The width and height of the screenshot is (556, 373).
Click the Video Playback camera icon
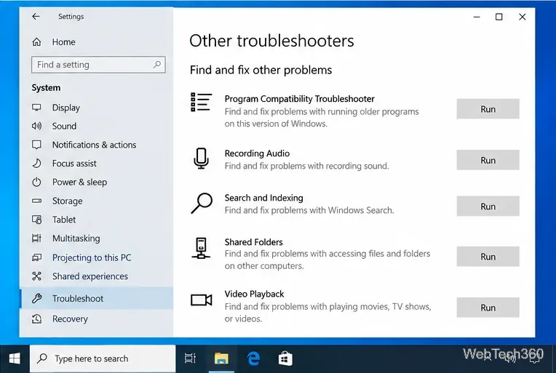pos(202,300)
